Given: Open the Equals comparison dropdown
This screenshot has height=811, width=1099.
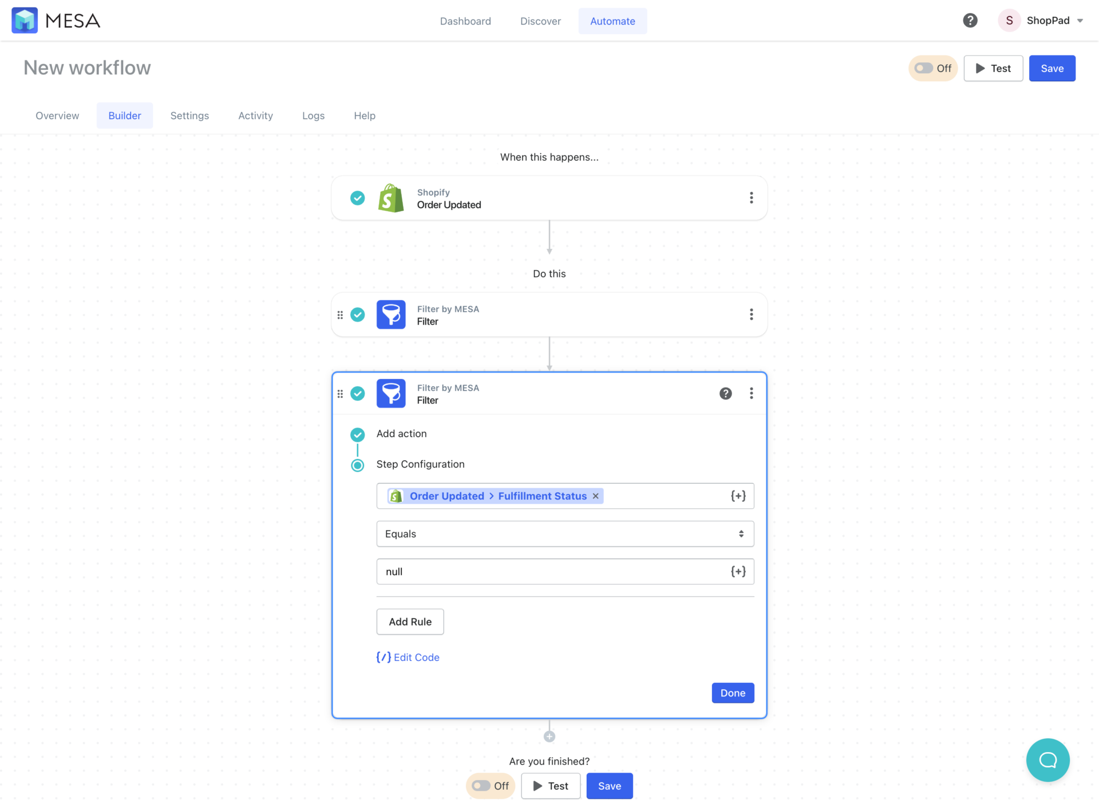Looking at the screenshot, I should pos(565,533).
